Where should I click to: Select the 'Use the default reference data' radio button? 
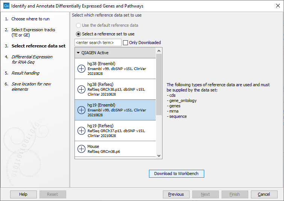(x=78, y=25)
